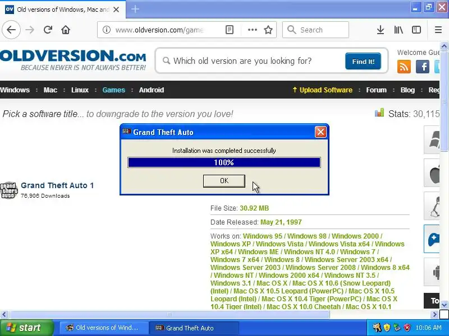This screenshot has height=336, width=449.
Task: Click the '76,906 Downloads' text
Action: 45,196
